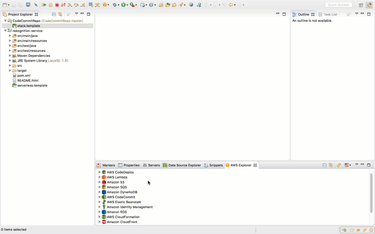Collapse all in Project Explorer toolbar
The image size is (375, 234).
click(54, 14)
